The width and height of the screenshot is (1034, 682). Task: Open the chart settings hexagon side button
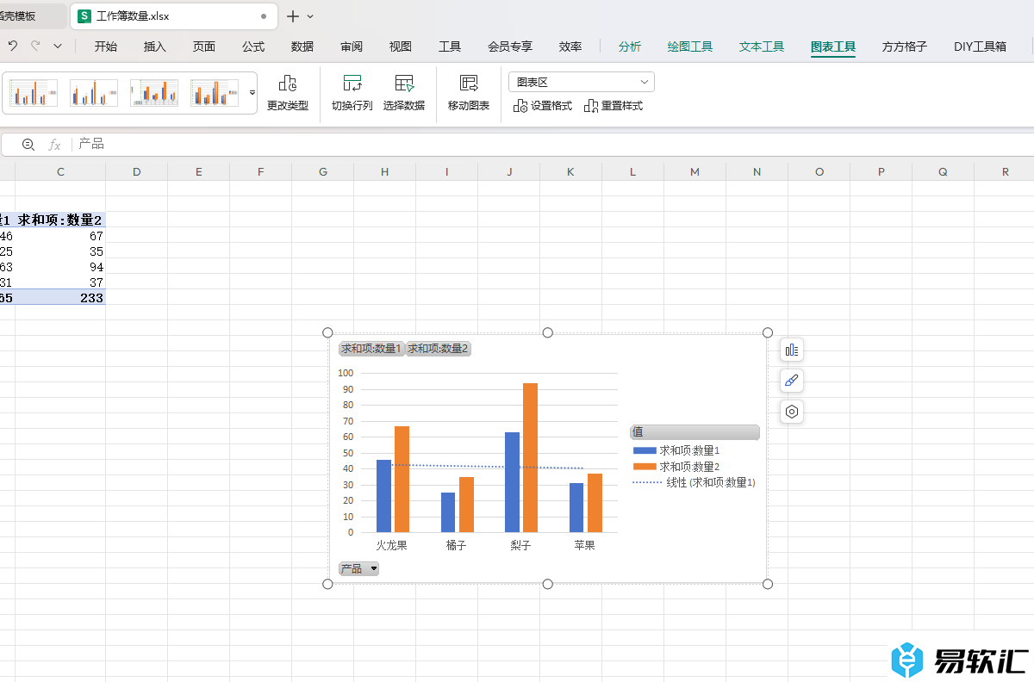pos(792,412)
